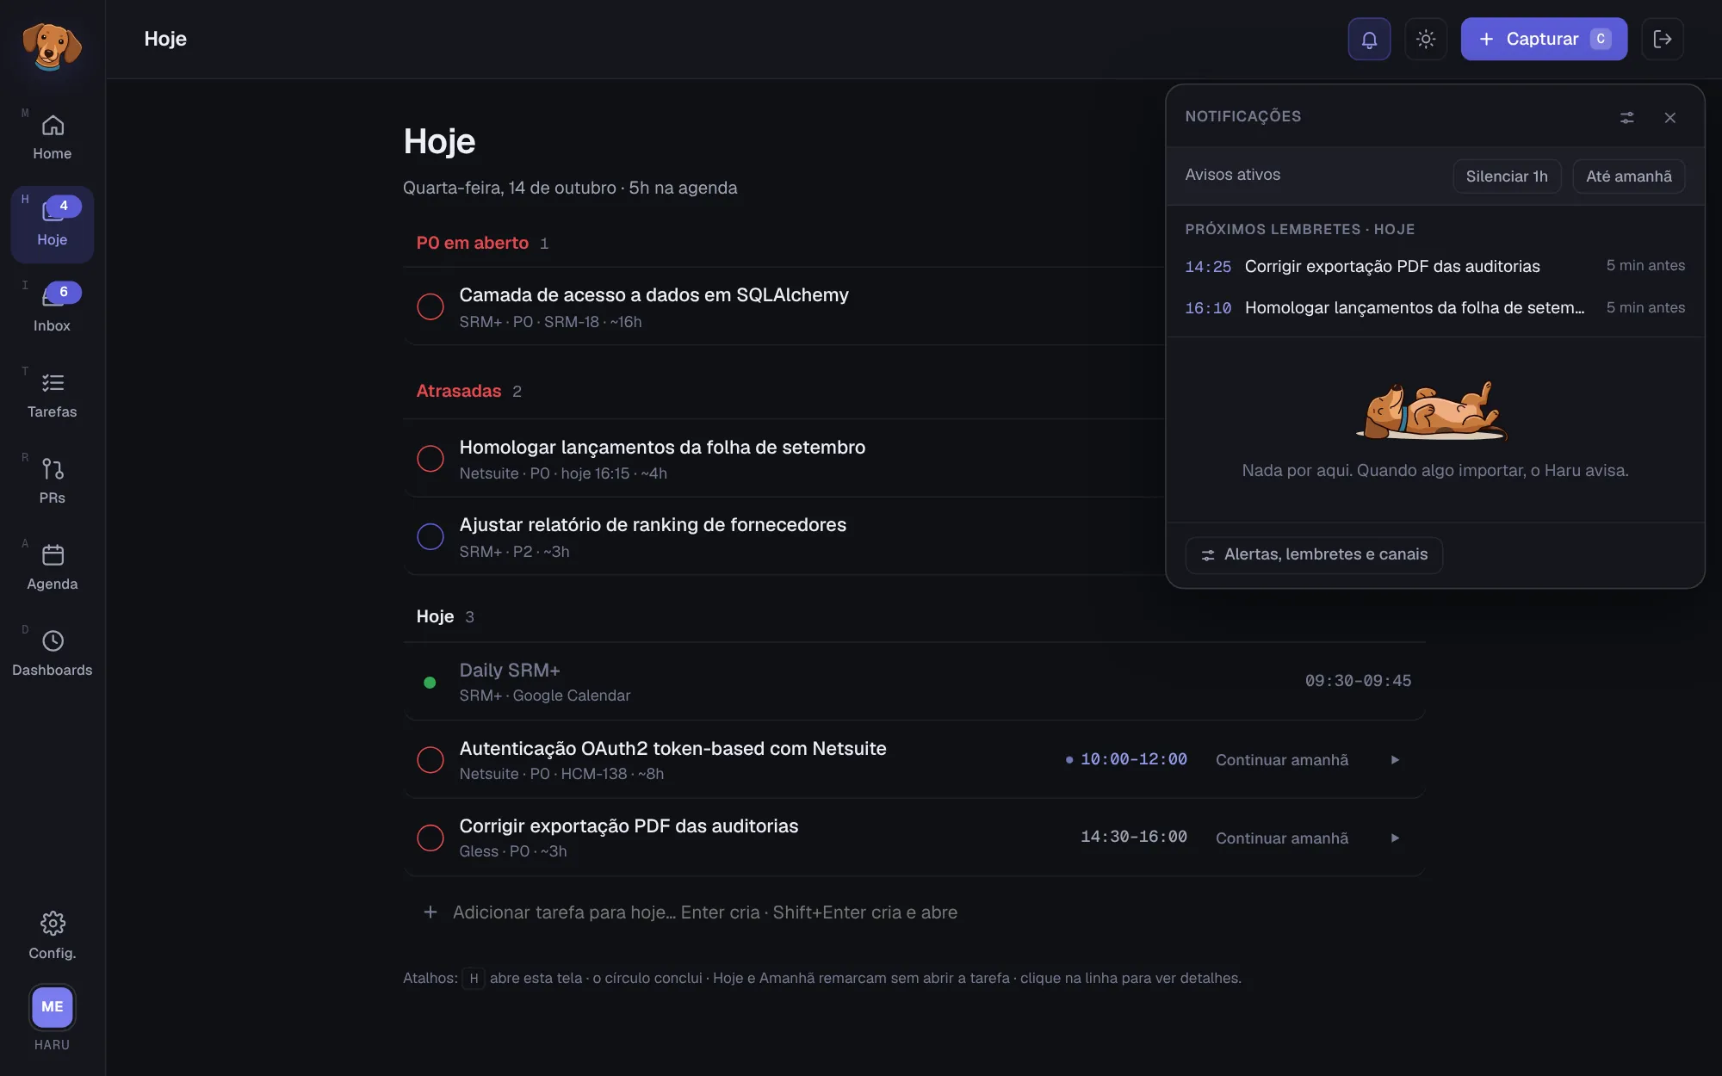Complete Ajustar relatório de ranking task circle
1722x1076 pixels.
pyautogui.click(x=430, y=536)
